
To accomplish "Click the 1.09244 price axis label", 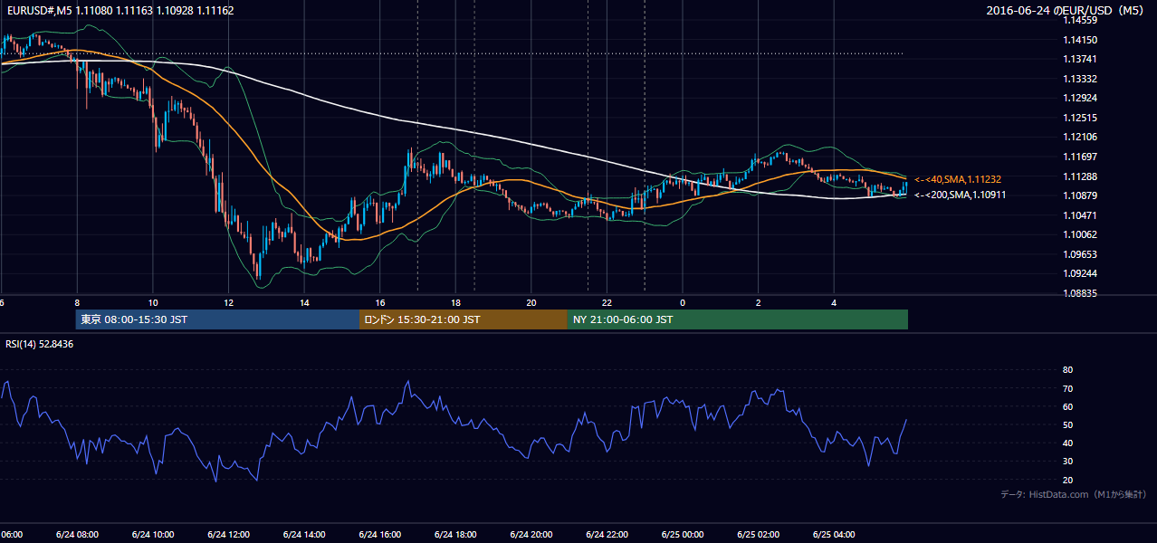I will (1082, 273).
